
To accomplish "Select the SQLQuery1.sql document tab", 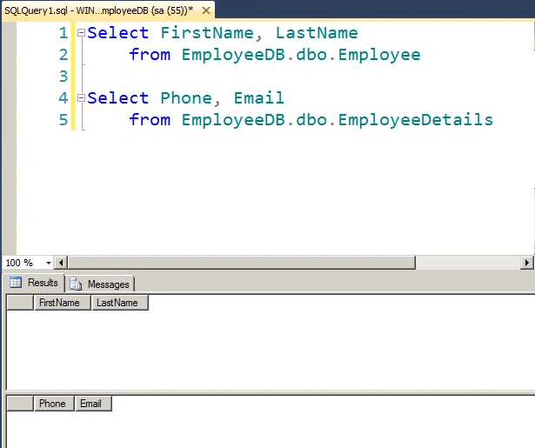I will [x=99, y=10].
